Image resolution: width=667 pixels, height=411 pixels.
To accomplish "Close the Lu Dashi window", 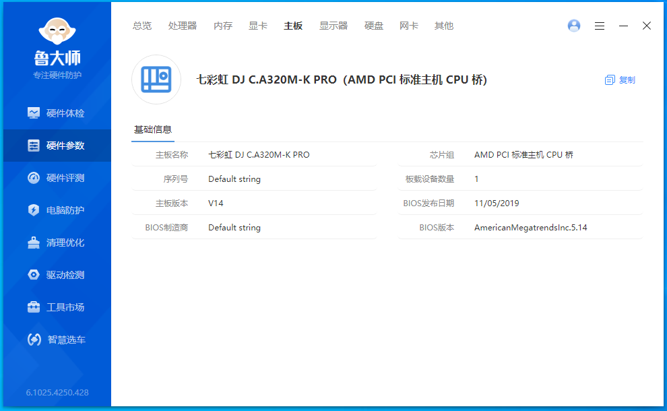I will click(x=647, y=26).
